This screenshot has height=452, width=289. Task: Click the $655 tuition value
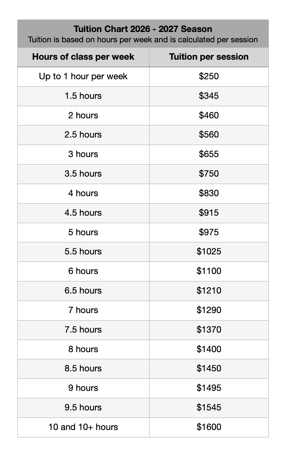pos(209,154)
